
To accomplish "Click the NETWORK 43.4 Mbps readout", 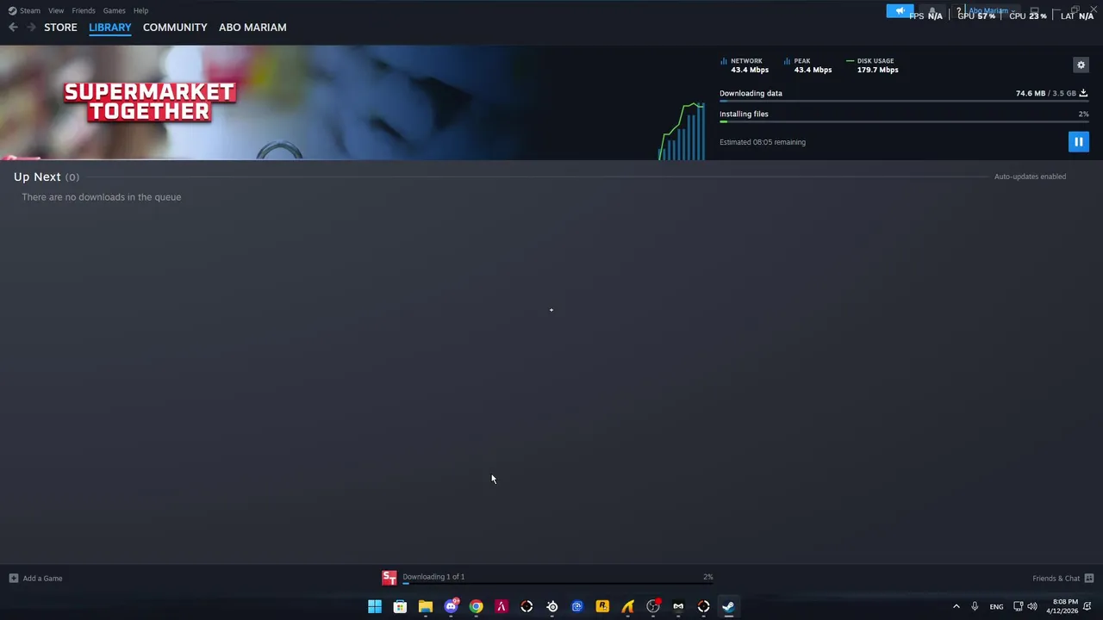I will [x=745, y=65].
